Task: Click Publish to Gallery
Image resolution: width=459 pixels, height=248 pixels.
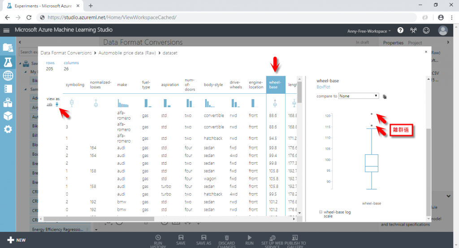Action: pos(295,241)
